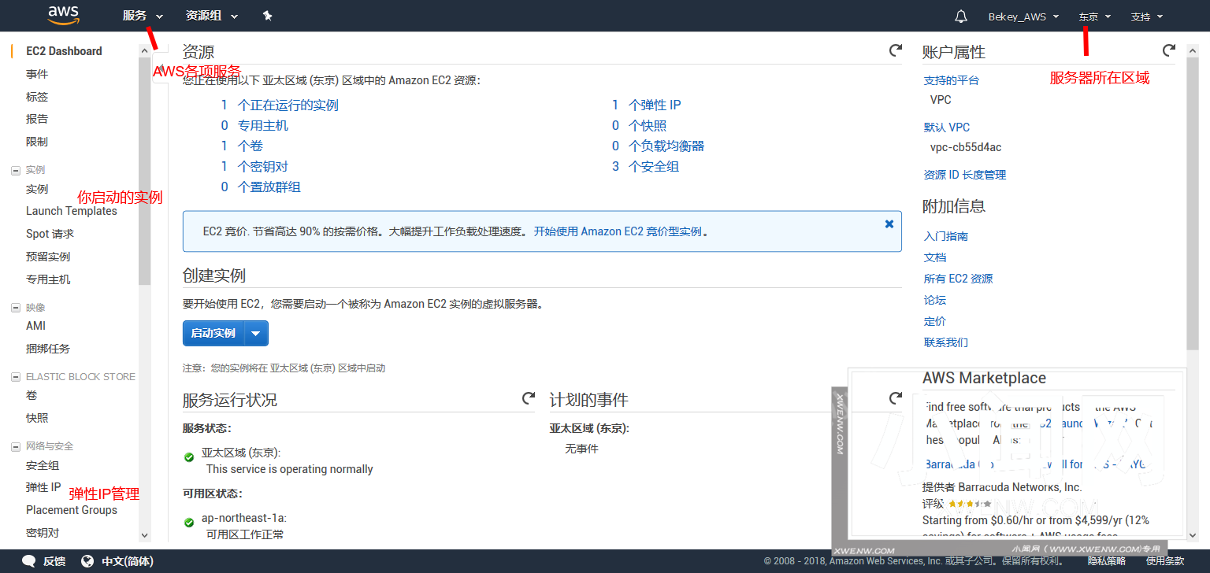The width and height of the screenshot is (1210, 573).
Task: Collapse the 实例 sidebar group
Action: tap(16, 170)
